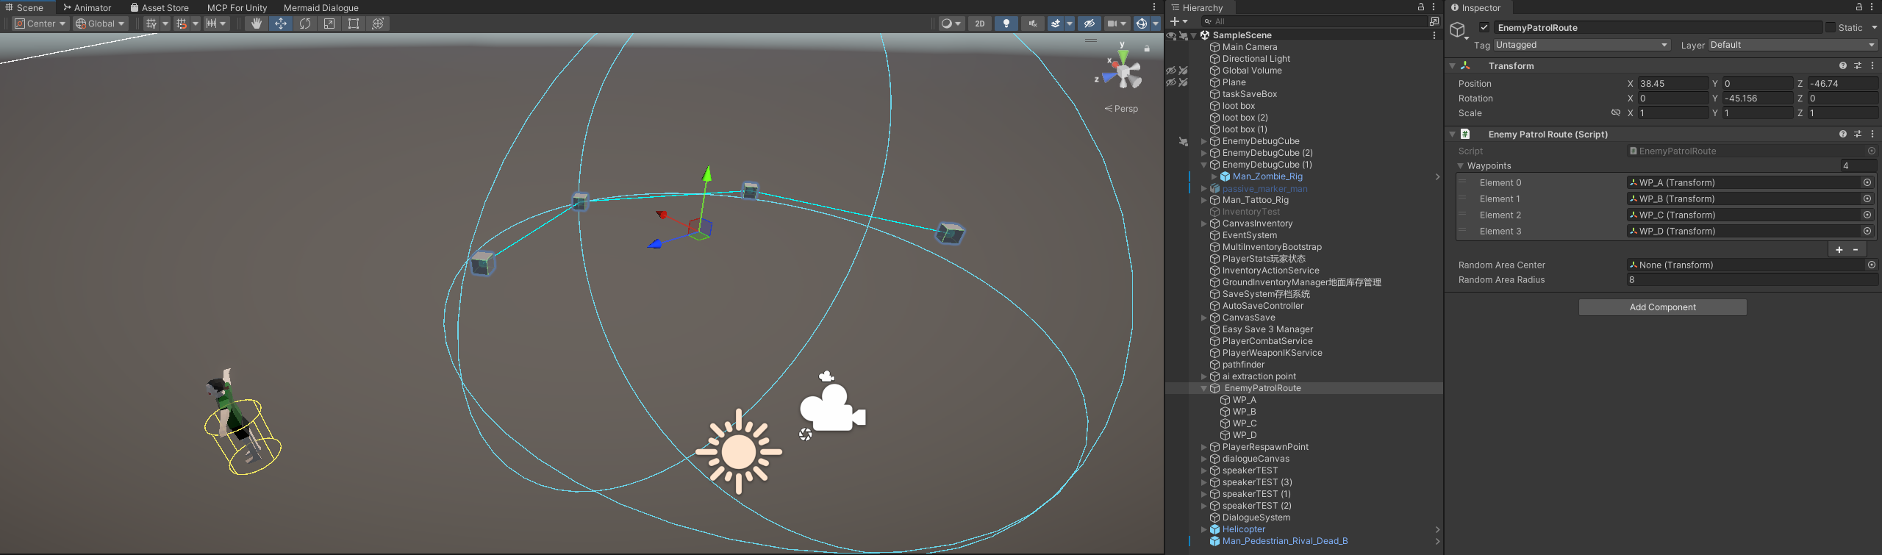Screen dimensions: 1882x555
Task: Open Gizmos dropdown arrow
Action: pyautogui.click(x=1156, y=24)
